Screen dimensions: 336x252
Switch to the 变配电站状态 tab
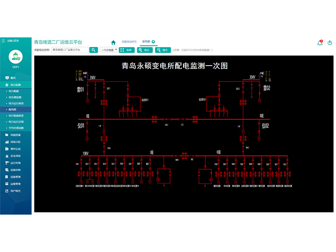click(x=129, y=42)
